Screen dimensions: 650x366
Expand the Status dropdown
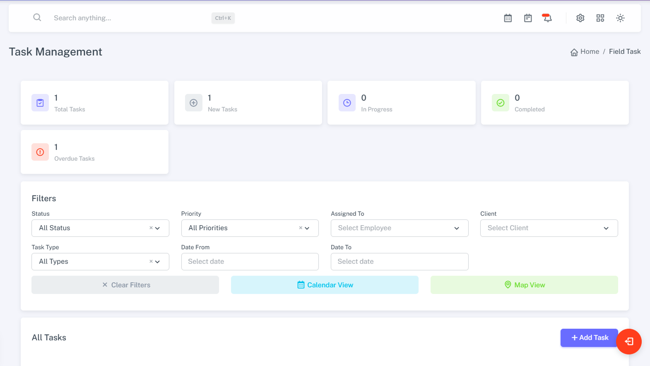click(158, 228)
